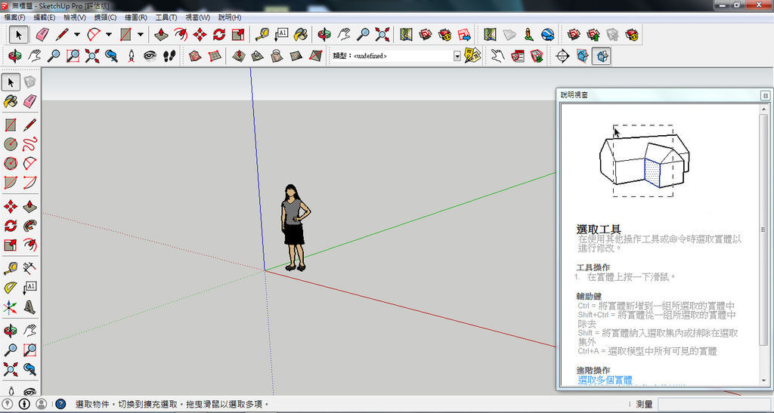Open the 視窗(W) menu
Viewport: 774px width, 413px height.
point(197,17)
